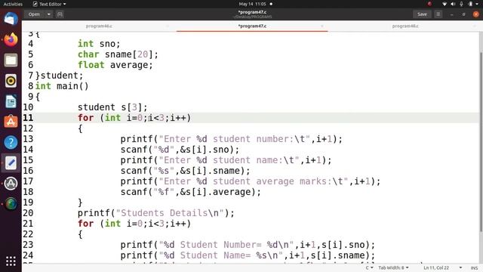Viewport: 483px width, 272px height.
Task: Create a new document tab icon
Action: tap(60, 14)
